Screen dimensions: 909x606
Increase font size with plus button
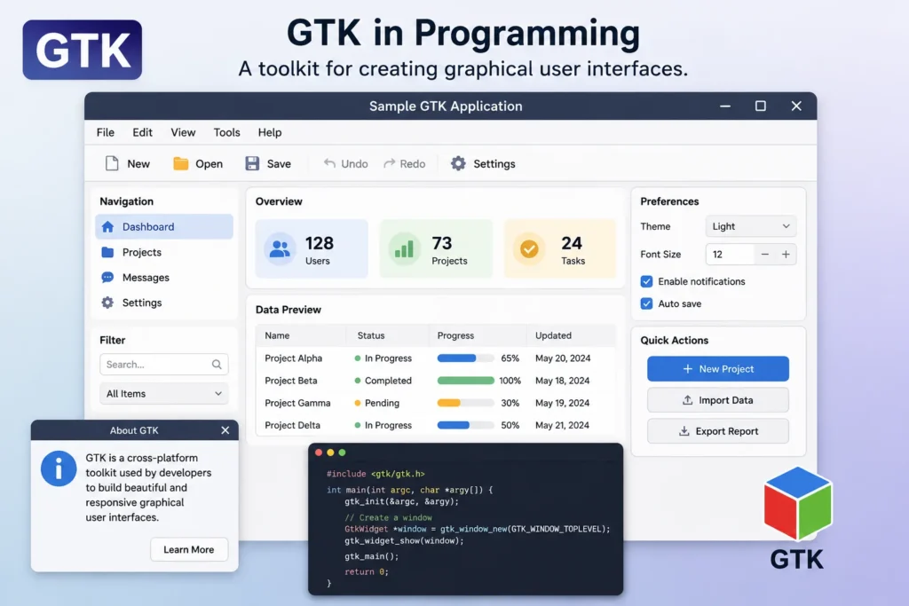click(786, 255)
